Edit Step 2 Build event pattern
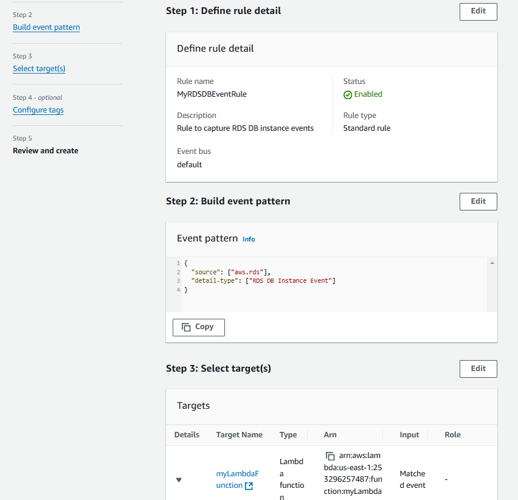The height and width of the screenshot is (500, 518). pos(478,201)
